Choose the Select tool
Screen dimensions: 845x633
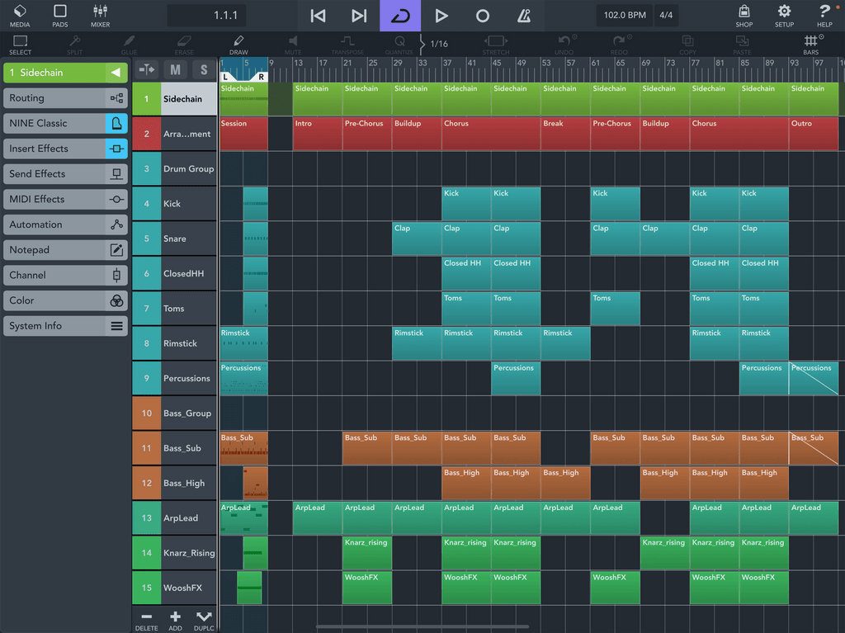(21, 45)
